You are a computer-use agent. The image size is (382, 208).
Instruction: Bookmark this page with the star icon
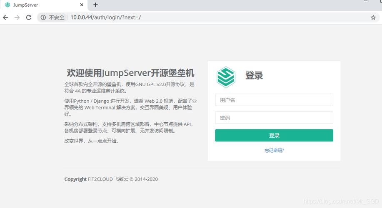tap(373, 17)
